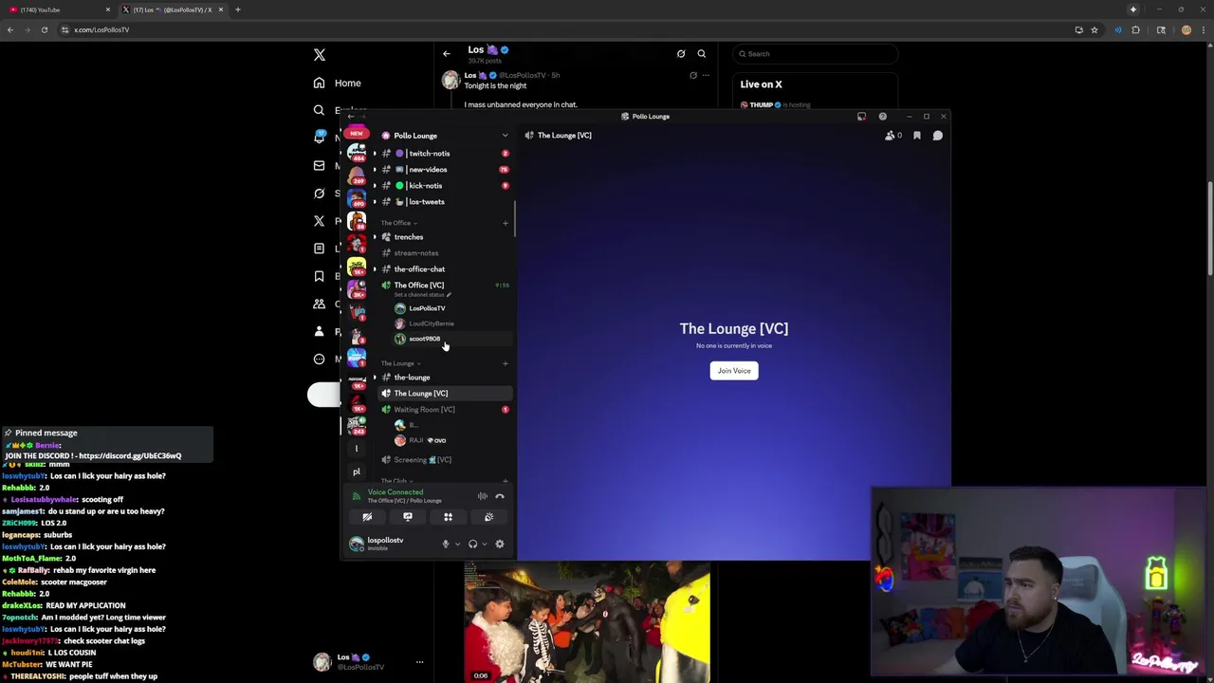
Task: Start screen share from voice panel
Action: click(x=408, y=517)
